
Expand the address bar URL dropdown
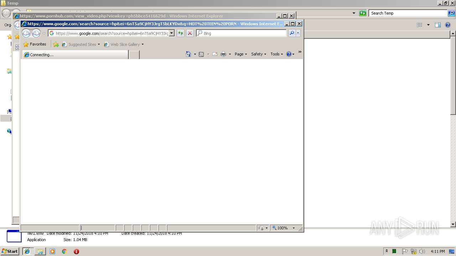(171, 33)
